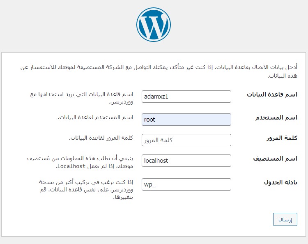The width and height of the screenshot is (308, 244).
Task: Select the username field containing root
Action: point(186,120)
